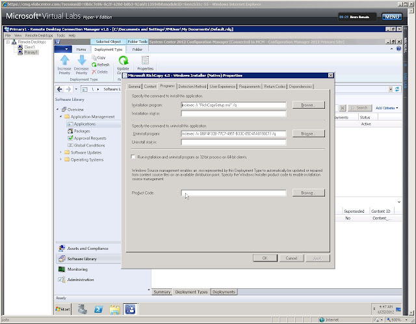Click the clear search X button
The width and height of the screenshot is (416, 324).
click(x=343, y=108)
